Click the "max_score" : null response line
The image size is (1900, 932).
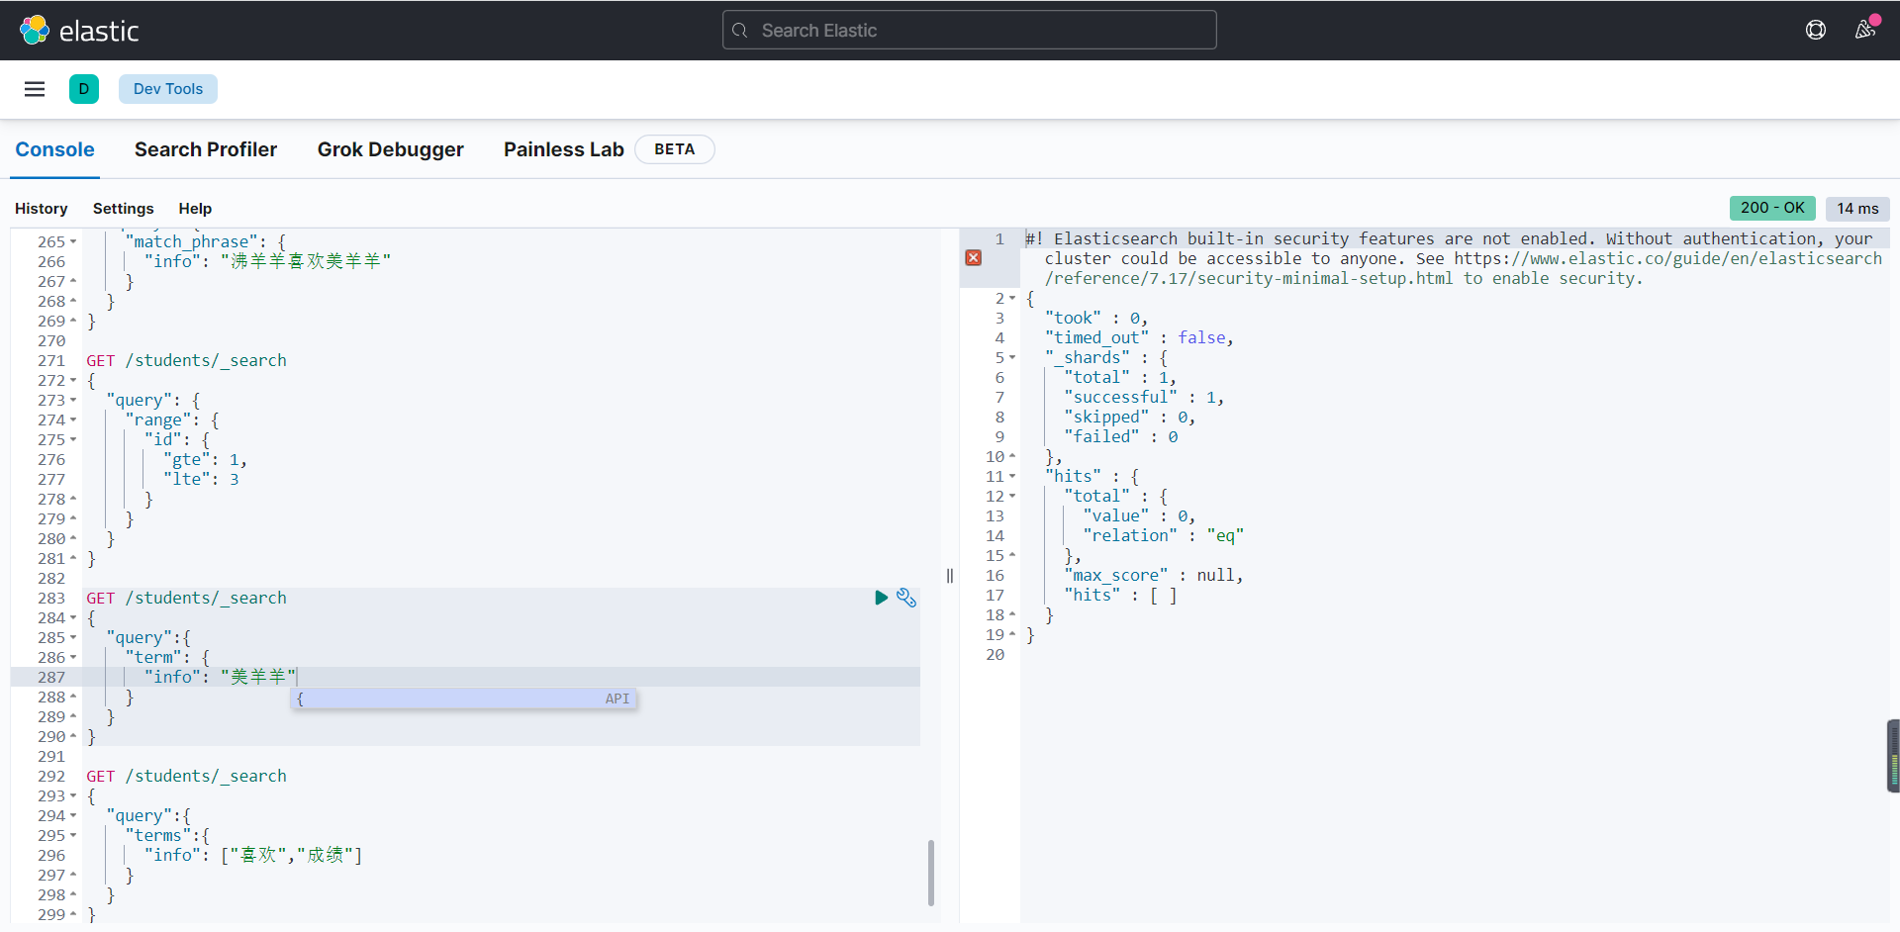click(x=1153, y=575)
